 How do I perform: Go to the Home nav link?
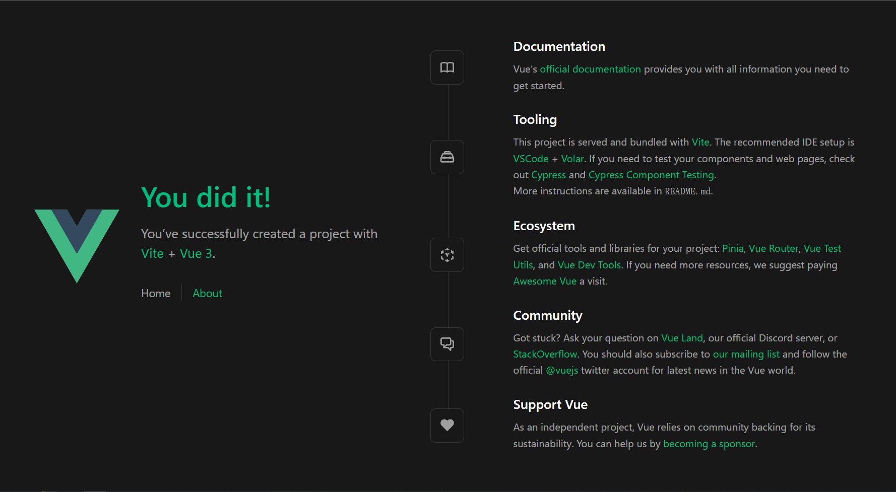coord(156,293)
